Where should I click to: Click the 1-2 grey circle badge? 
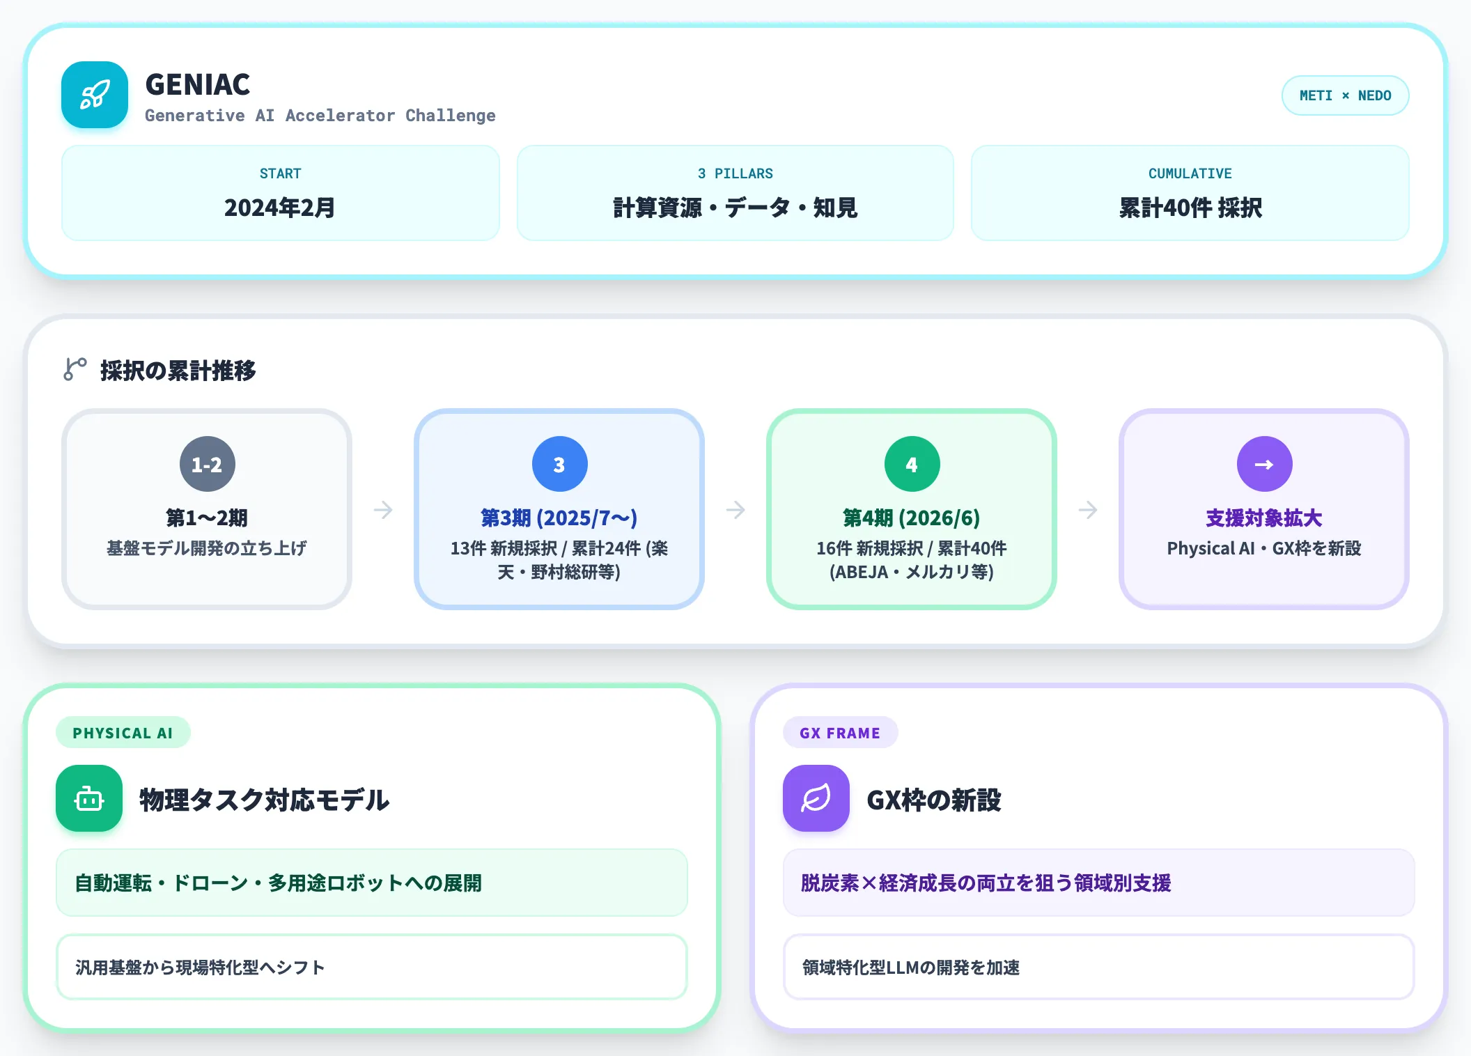pyautogui.click(x=207, y=464)
